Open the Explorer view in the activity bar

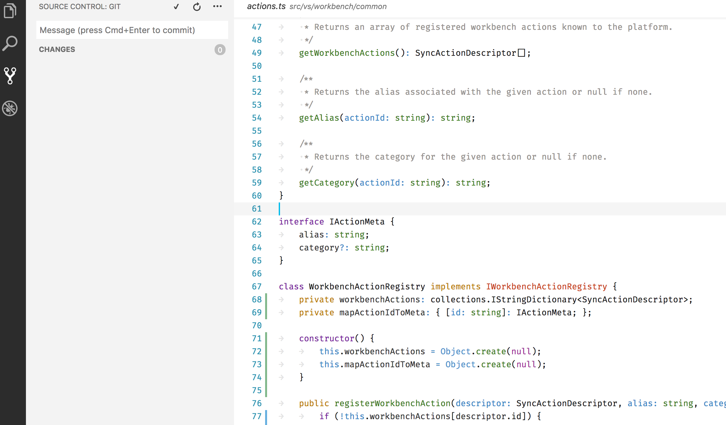(10, 10)
